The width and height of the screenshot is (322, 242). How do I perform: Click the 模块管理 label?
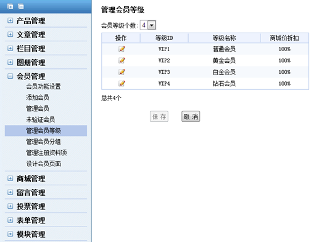31,235
